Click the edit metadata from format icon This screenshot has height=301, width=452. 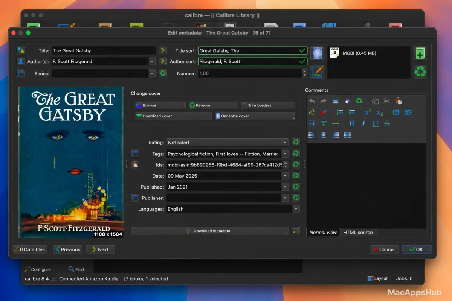click(317, 71)
